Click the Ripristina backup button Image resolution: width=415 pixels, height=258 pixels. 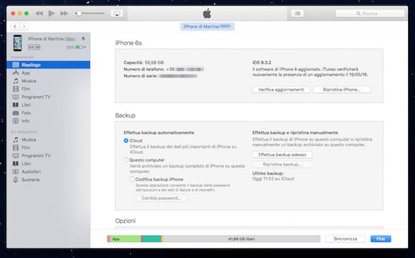click(282, 164)
